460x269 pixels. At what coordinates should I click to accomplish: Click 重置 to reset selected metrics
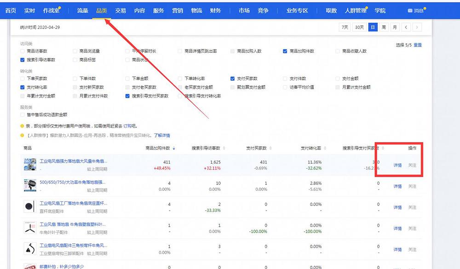[x=417, y=45]
